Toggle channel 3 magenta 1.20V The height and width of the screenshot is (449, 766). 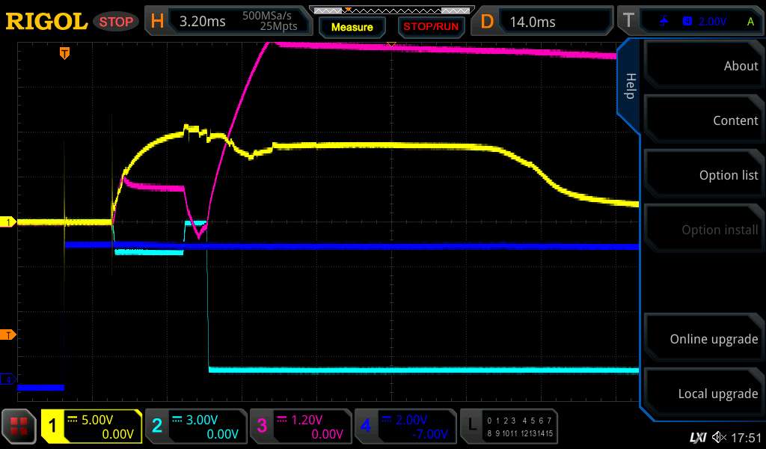(300, 427)
